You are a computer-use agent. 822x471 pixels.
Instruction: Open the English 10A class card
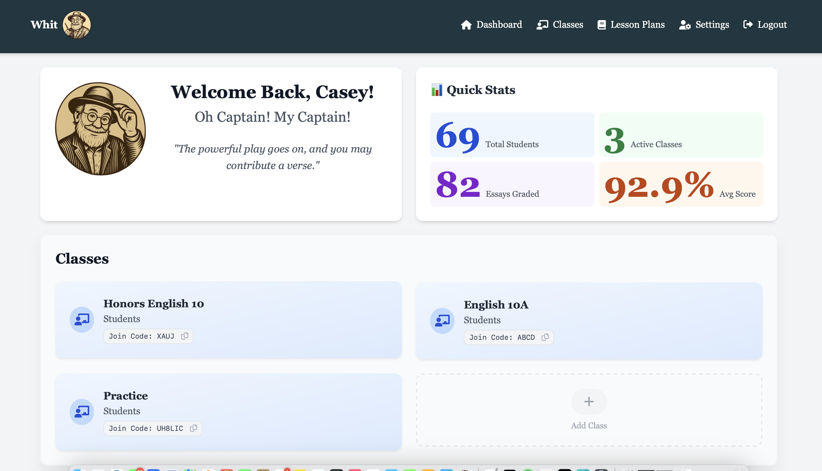pyautogui.click(x=496, y=305)
